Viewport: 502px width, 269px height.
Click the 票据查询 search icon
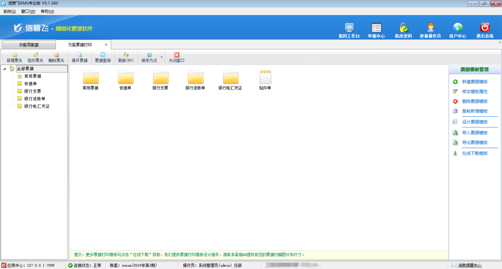coord(103,55)
